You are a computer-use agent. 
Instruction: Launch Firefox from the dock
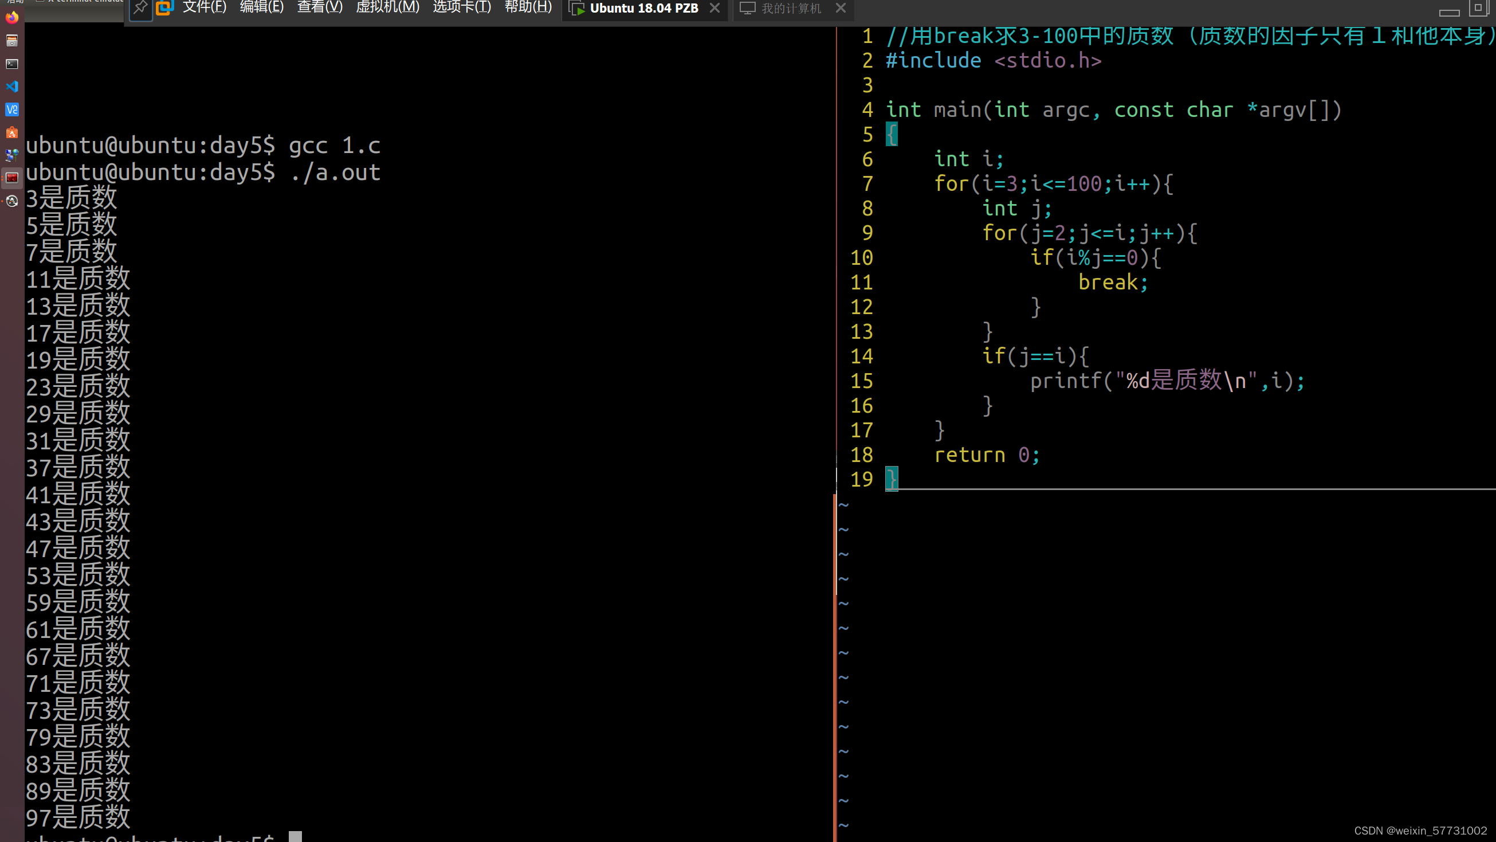(11, 17)
